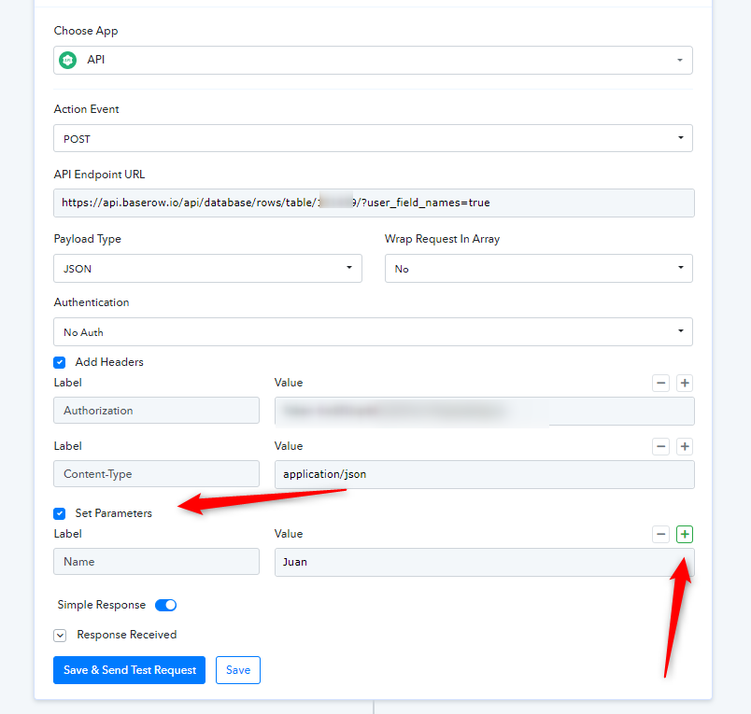Add a parameter row with green plus
Image resolution: width=751 pixels, height=714 pixels.
tap(685, 534)
